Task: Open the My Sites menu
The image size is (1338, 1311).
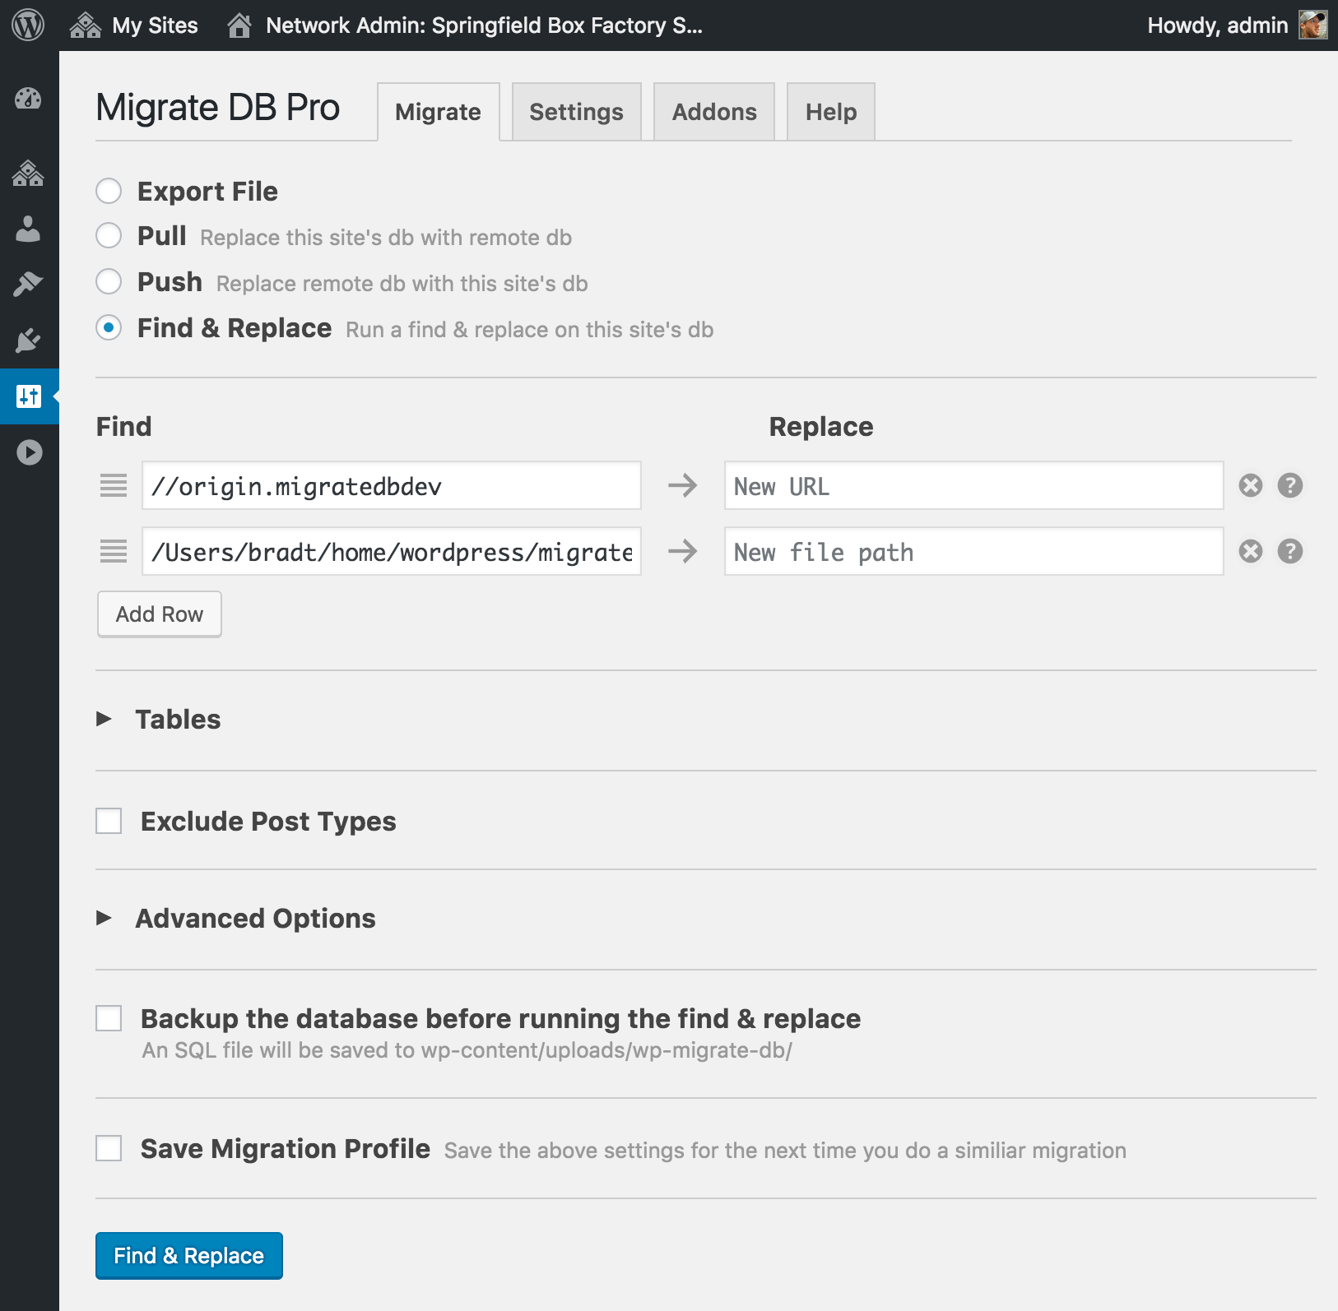Action: tap(134, 25)
